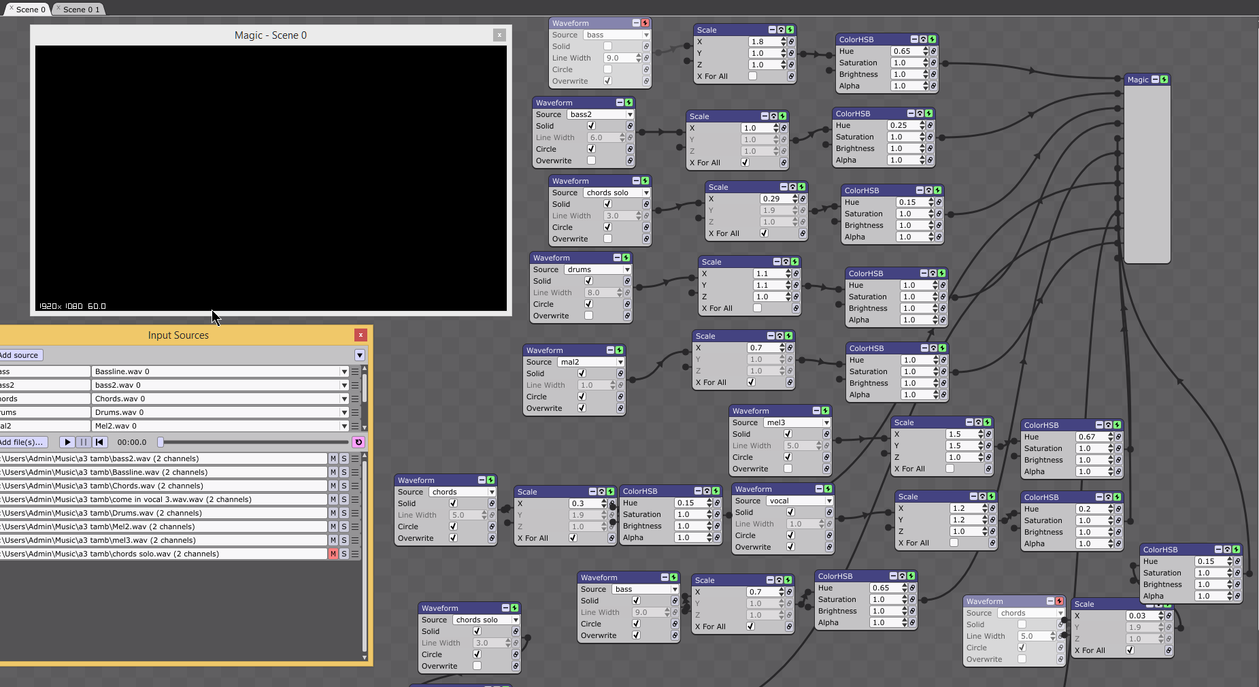Uncheck Solid in the vocal Waveform node
1259x687 pixels.
(790, 512)
